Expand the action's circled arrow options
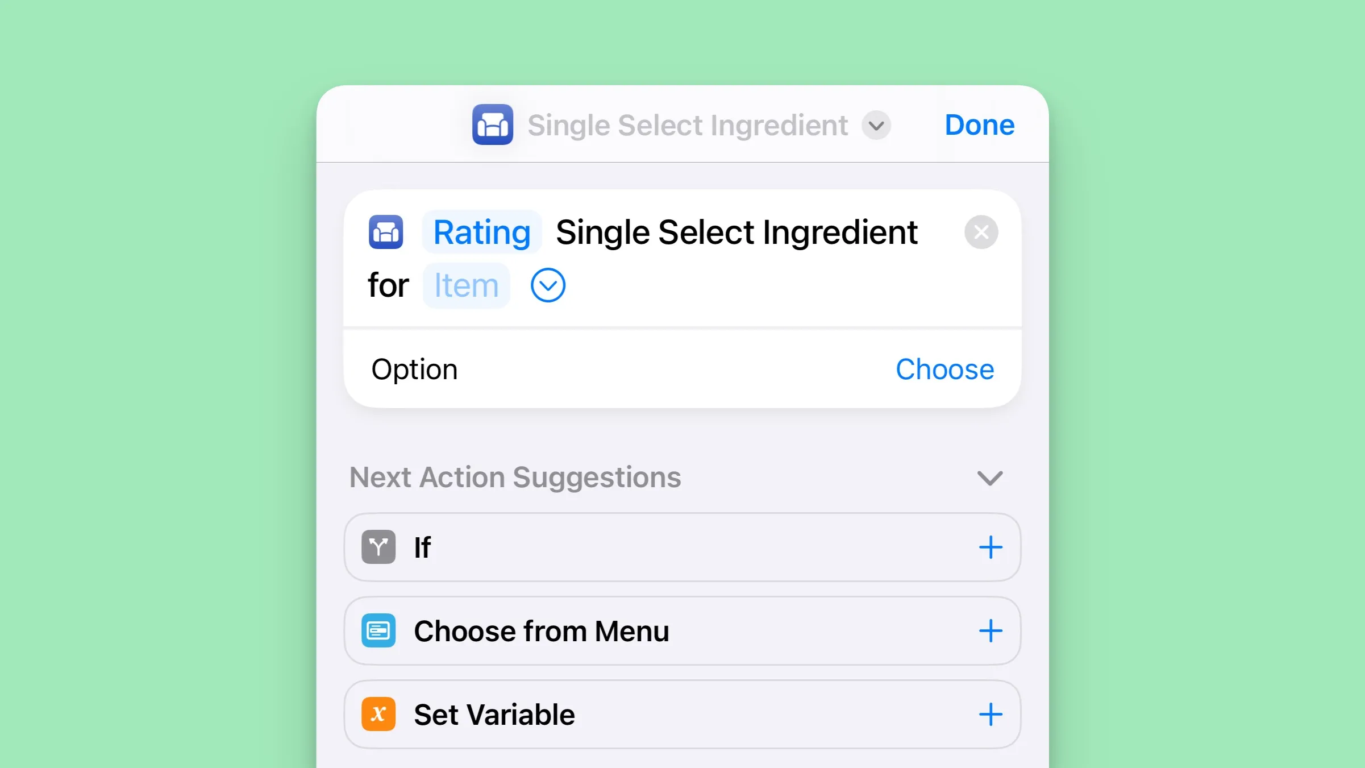The height and width of the screenshot is (768, 1365). coord(548,285)
